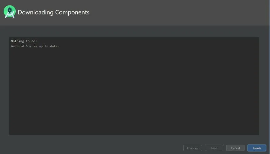Click the Downloading Components heading
Screen dimensions: 270x154
54,12
